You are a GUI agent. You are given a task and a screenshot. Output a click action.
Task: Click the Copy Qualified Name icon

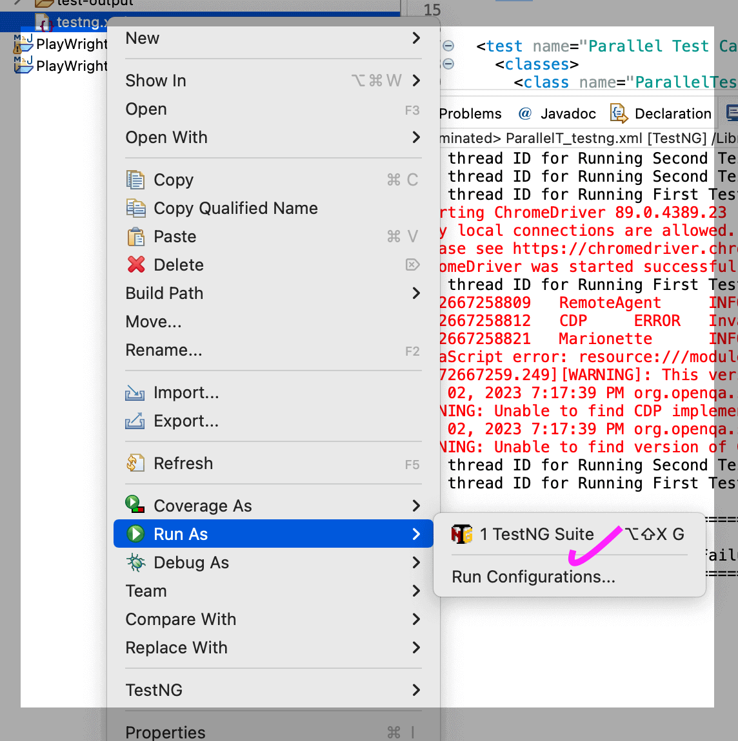click(135, 208)
